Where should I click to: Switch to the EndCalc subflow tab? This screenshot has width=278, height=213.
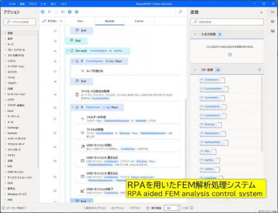coord(139,21)
